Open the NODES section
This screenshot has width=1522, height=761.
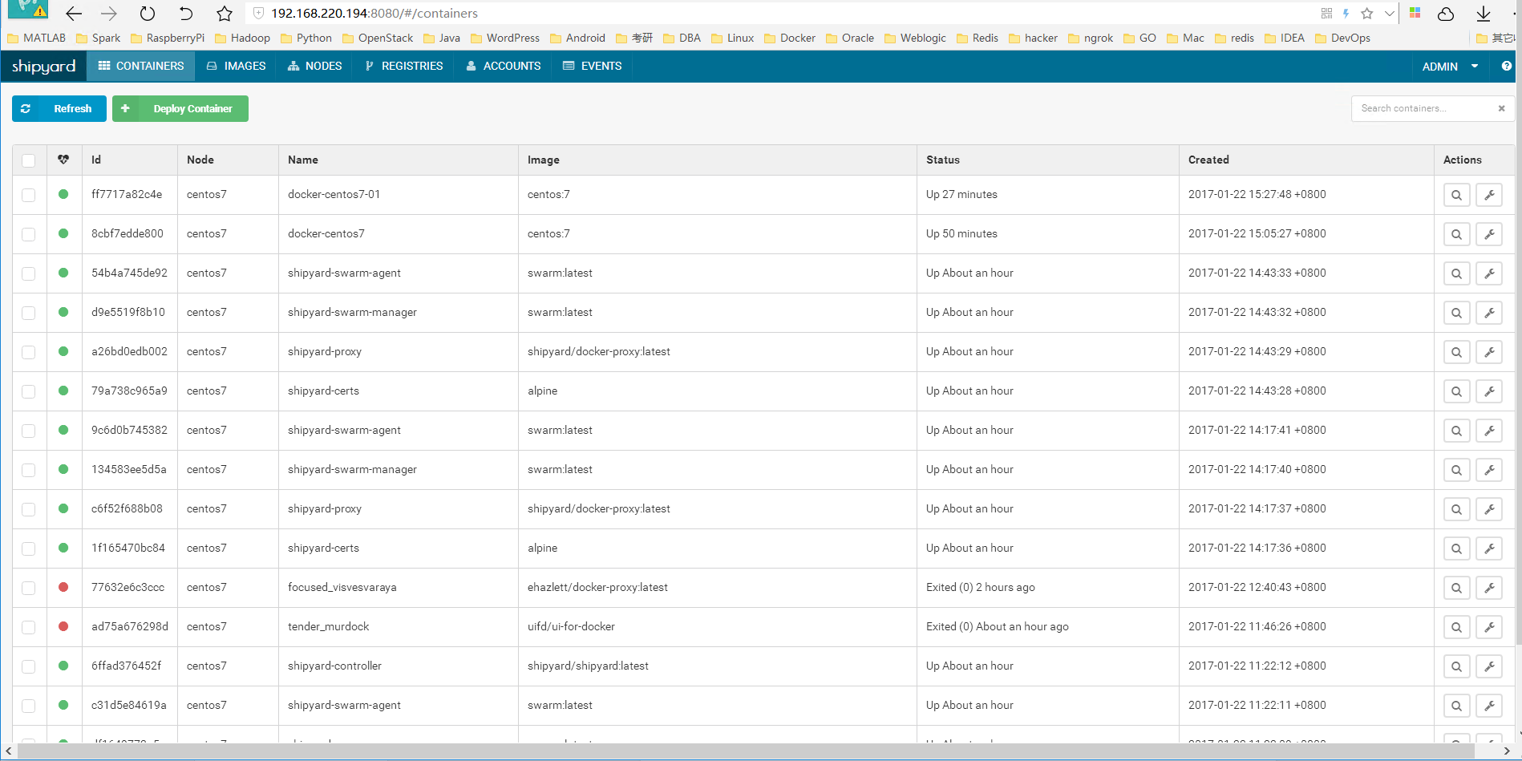click(314, 66)
